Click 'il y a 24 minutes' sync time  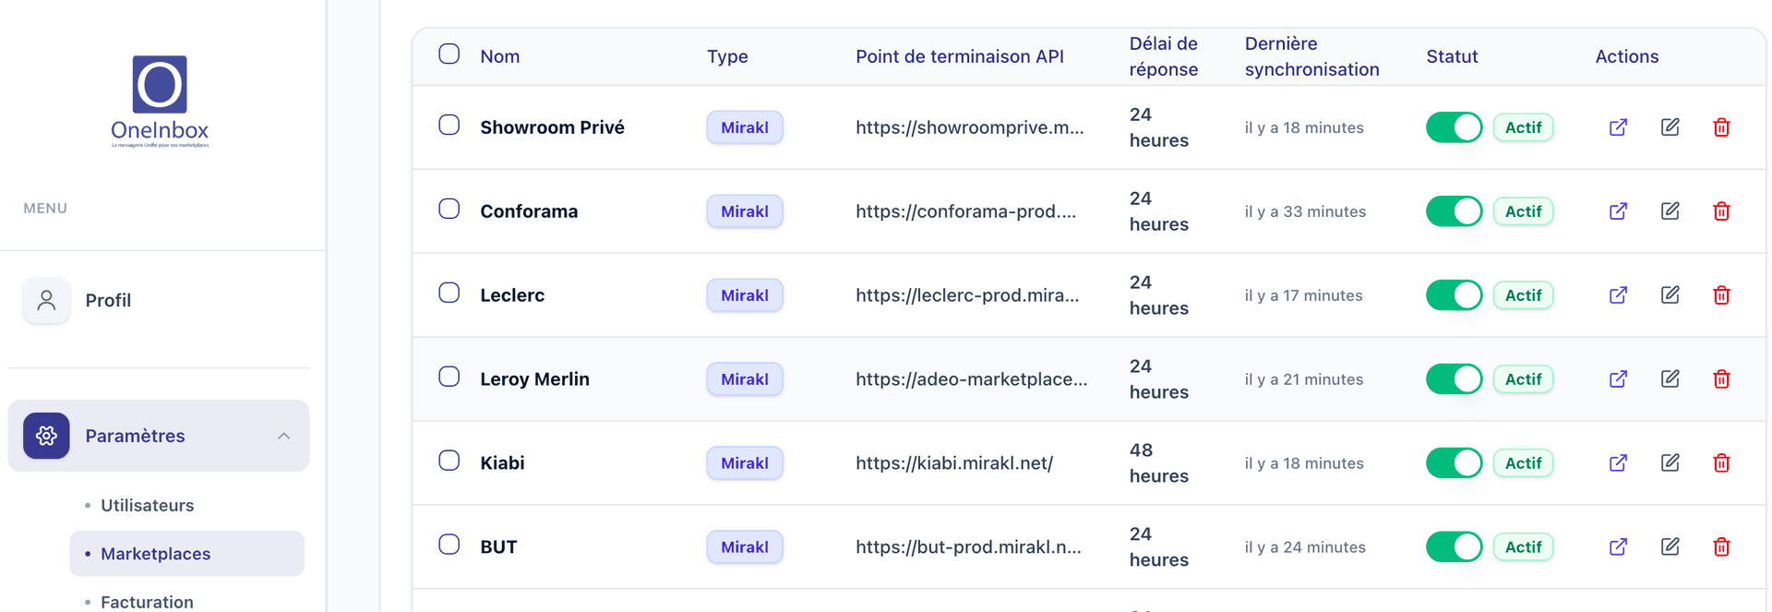[1305, 547]
